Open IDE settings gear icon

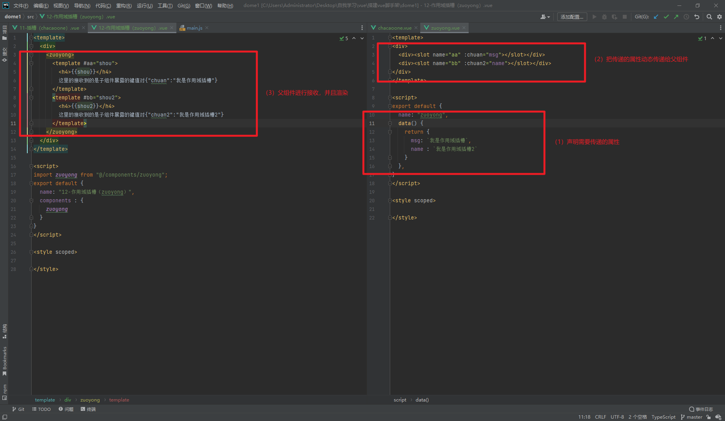(x=720, y=17)
